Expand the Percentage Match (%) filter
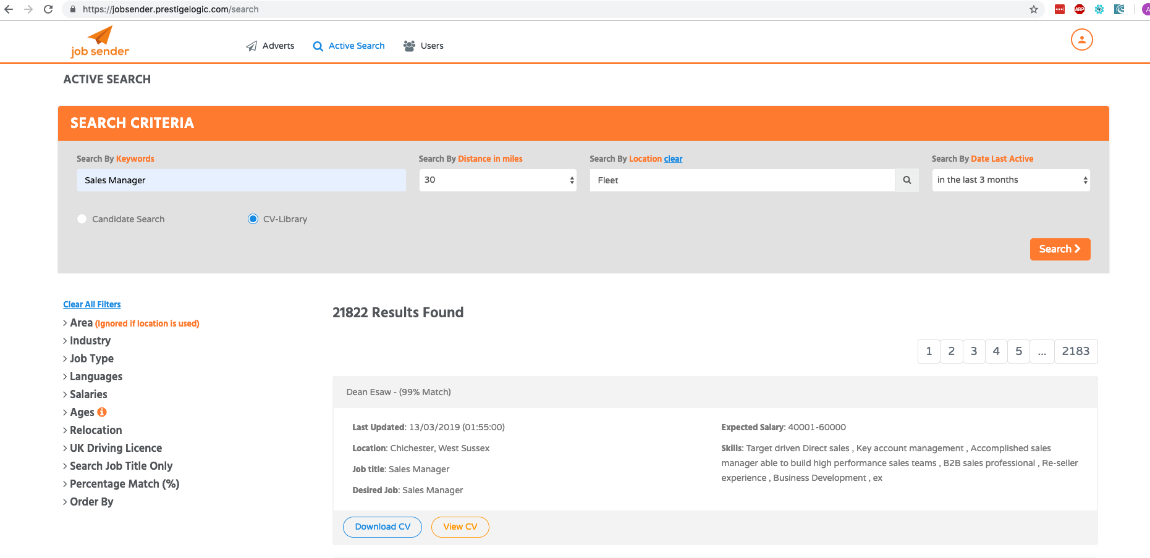1150x558 pixels. (x=121, y=484)
